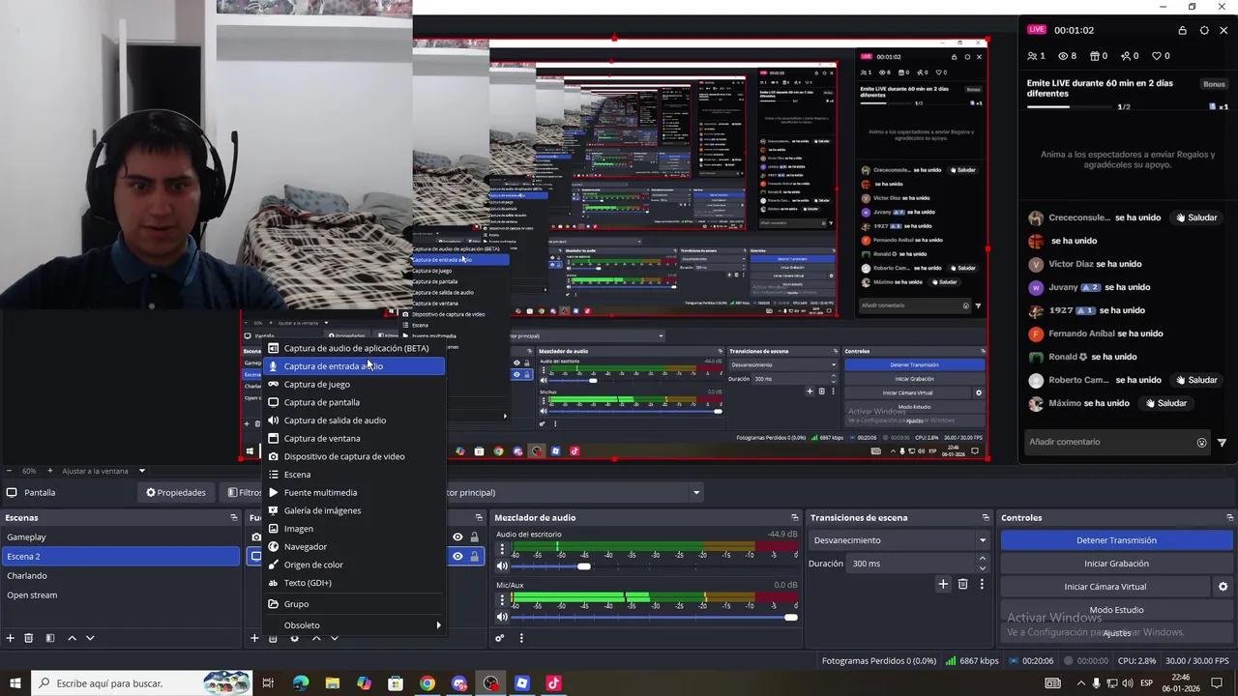Image resolution: width=1238 pixels, height=696 pixels.
Task: Remove scene transition with trash icon
Action: click(962, 584)
